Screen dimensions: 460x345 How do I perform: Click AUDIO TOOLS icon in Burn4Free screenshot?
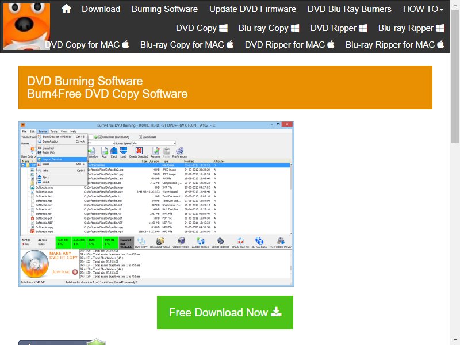(x=200, y=243)
